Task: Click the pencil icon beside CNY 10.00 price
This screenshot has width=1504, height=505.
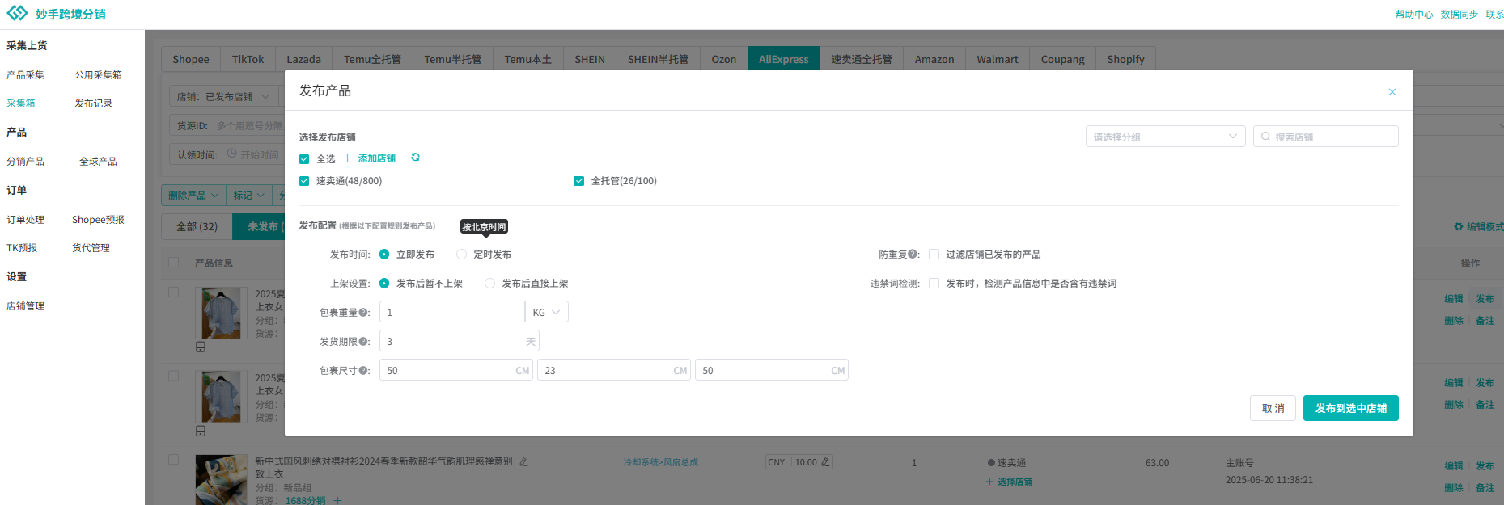Action: click(825, 462)
